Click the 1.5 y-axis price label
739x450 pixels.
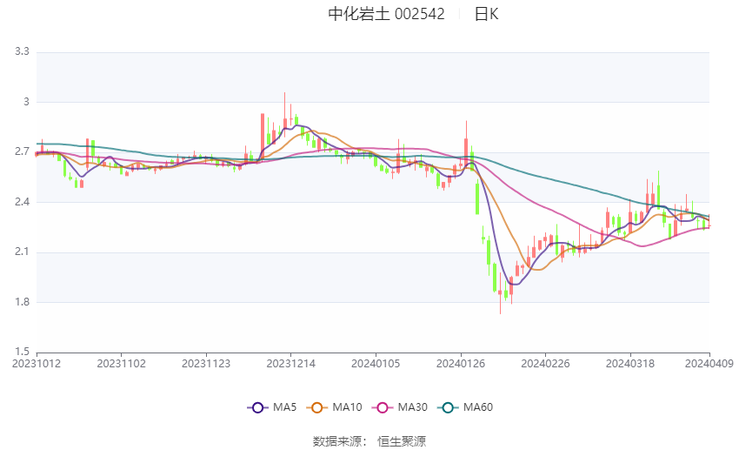coord(22,352)
